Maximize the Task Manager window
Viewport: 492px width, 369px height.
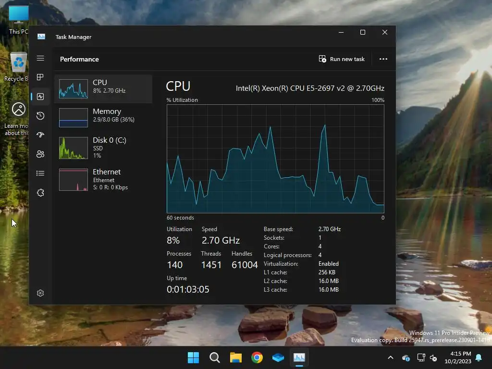click(x=363, y=32)
